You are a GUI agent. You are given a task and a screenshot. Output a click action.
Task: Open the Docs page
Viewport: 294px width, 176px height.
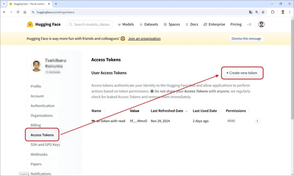(192, 24)
